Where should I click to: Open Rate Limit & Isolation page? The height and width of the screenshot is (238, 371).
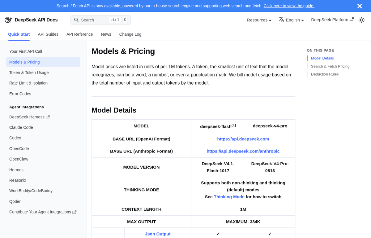[x=43, y=83]
